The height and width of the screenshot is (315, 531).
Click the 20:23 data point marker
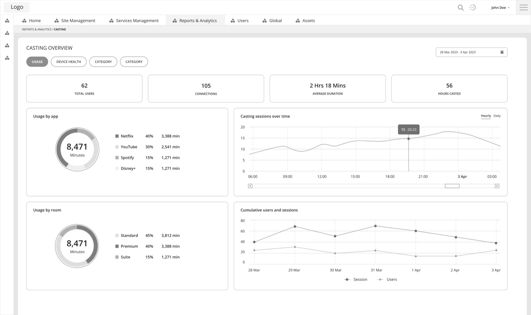click(408, 139)
